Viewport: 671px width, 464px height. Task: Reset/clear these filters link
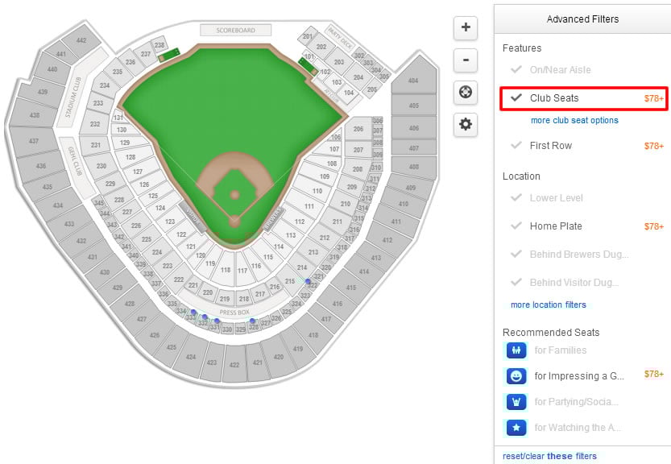tap(549, 456)
